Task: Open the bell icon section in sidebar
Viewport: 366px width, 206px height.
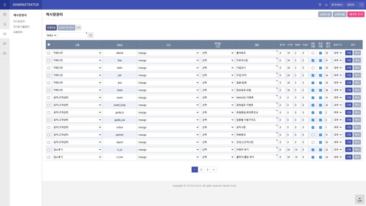Action: [x=5, y=24]
